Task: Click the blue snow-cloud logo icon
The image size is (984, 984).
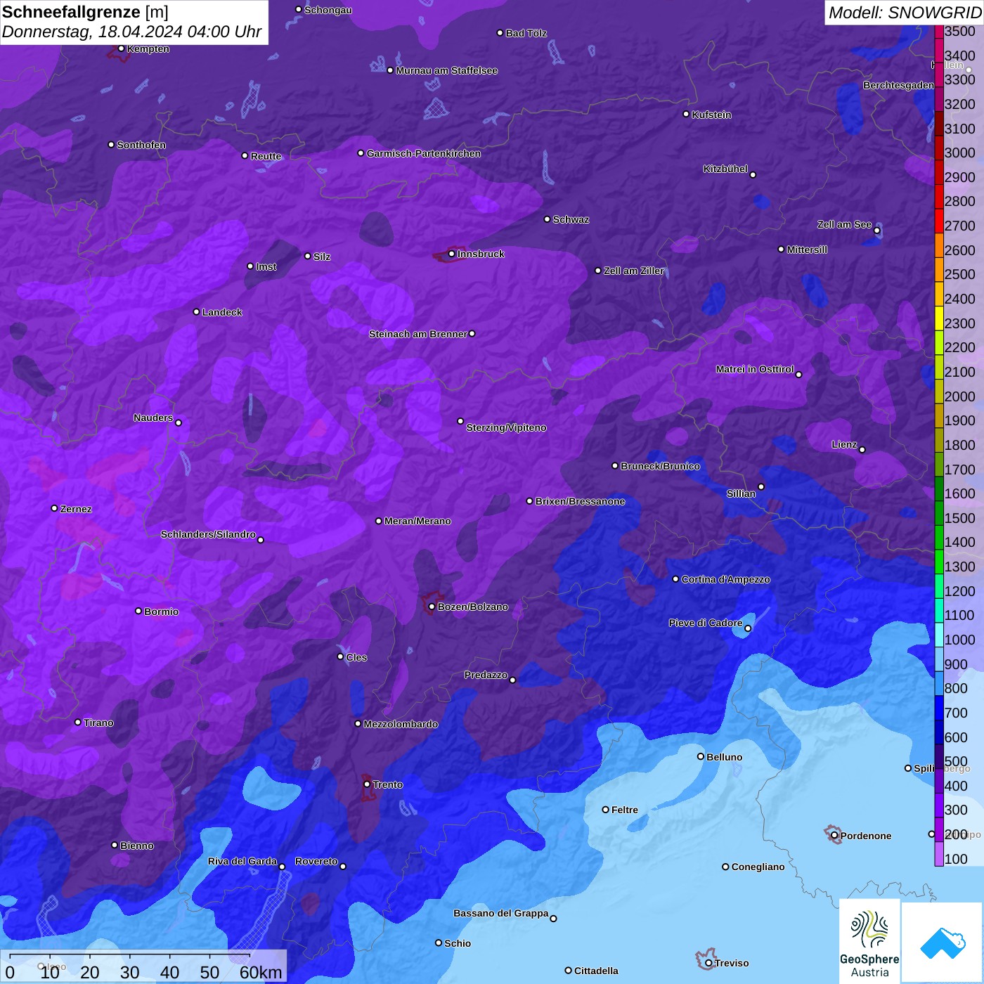Action: pyautogui.click(x=943, y=943)
